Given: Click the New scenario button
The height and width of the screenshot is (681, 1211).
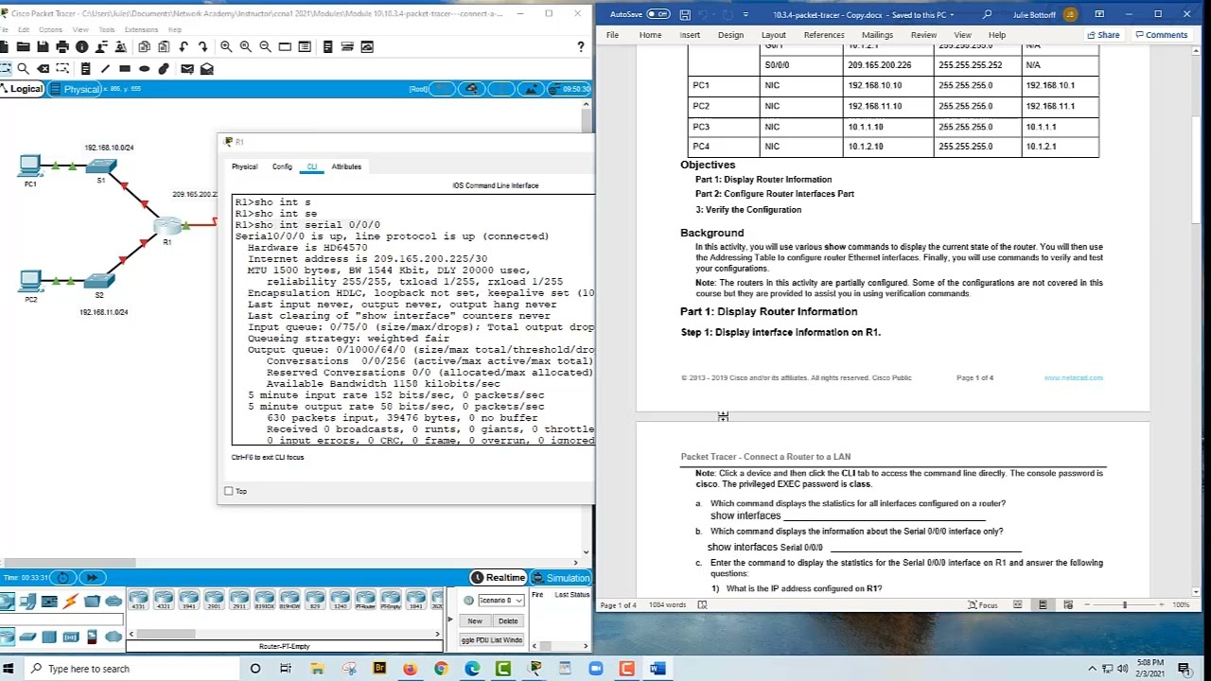Looking at the screenshot, I should [475, 620].
